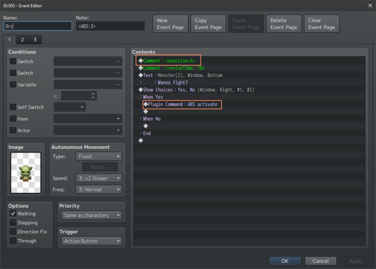Open the first Switch selector ellipsis
The image size is (376, 269).
point(117,61)
